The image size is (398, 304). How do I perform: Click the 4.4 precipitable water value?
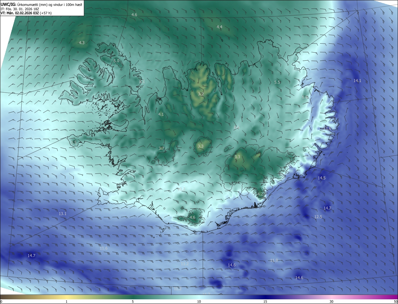tap(219, 27)
